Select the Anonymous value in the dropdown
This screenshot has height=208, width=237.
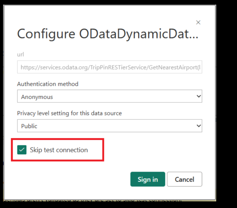coord(37,97)
